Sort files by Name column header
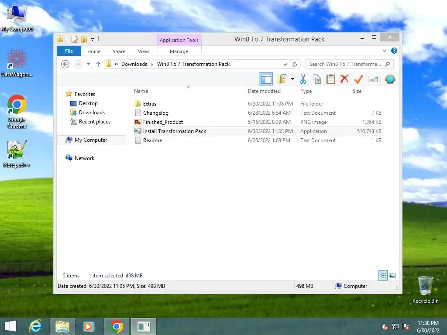 pos(141,91)
